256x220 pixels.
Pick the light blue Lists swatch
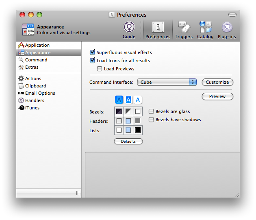pyautogui.click(x=128, y=130)
